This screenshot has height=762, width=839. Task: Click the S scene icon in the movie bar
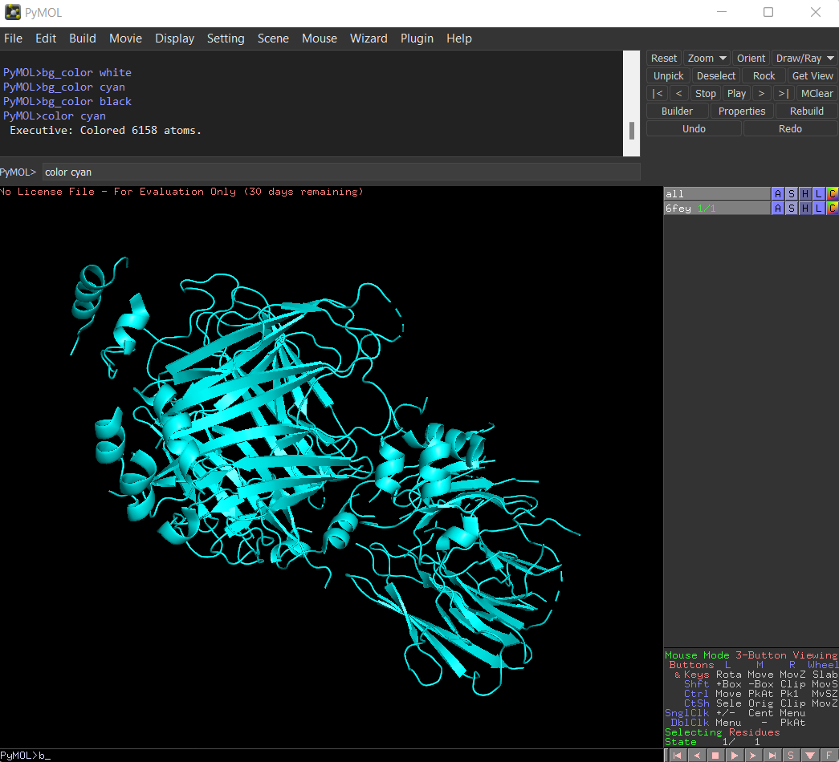[x=791, y=755]
